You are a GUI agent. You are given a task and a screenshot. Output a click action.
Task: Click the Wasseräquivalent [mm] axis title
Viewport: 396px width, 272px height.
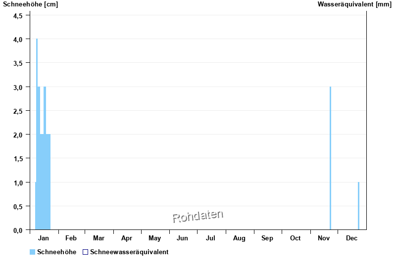tap(354, 4)
